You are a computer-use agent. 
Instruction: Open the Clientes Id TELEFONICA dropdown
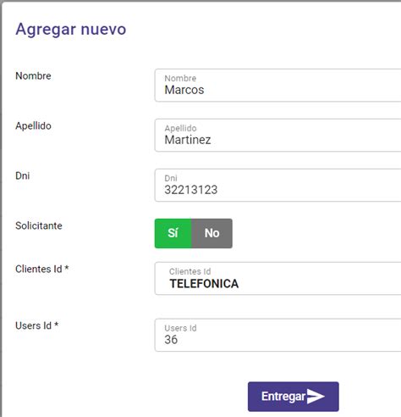pyautogui.click(x=277, y=279)
